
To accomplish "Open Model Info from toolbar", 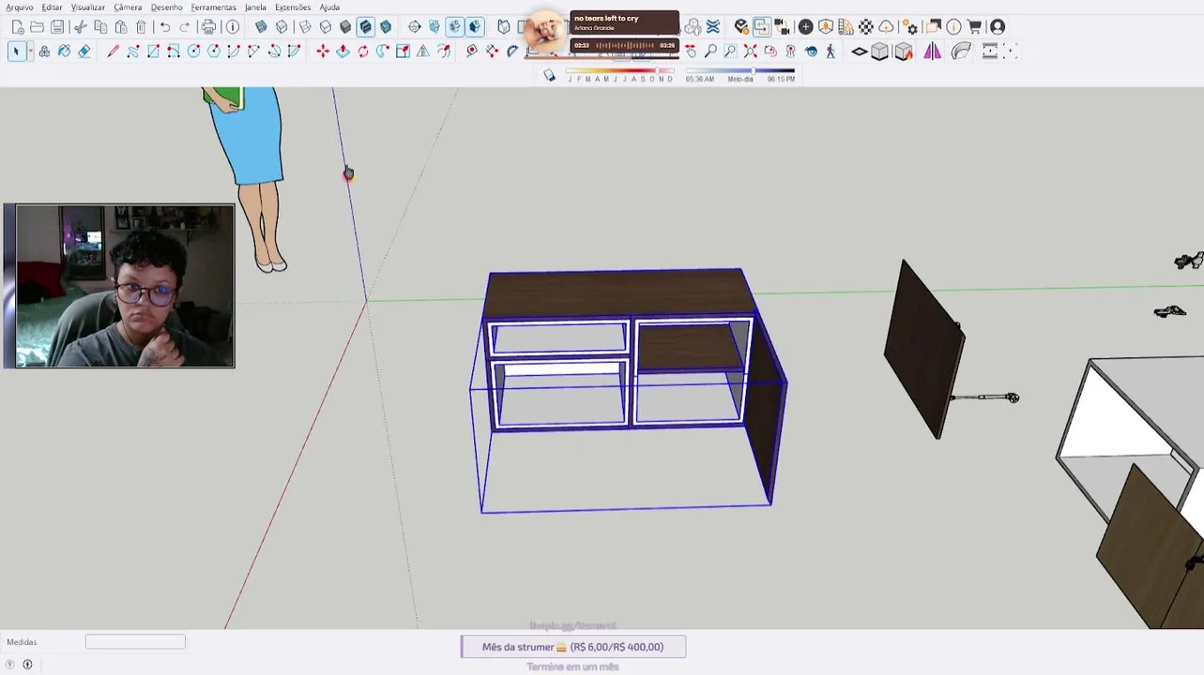I will pos(233,27).
